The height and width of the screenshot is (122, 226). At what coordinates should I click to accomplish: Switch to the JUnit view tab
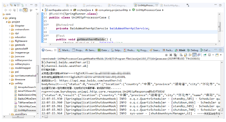180,50
